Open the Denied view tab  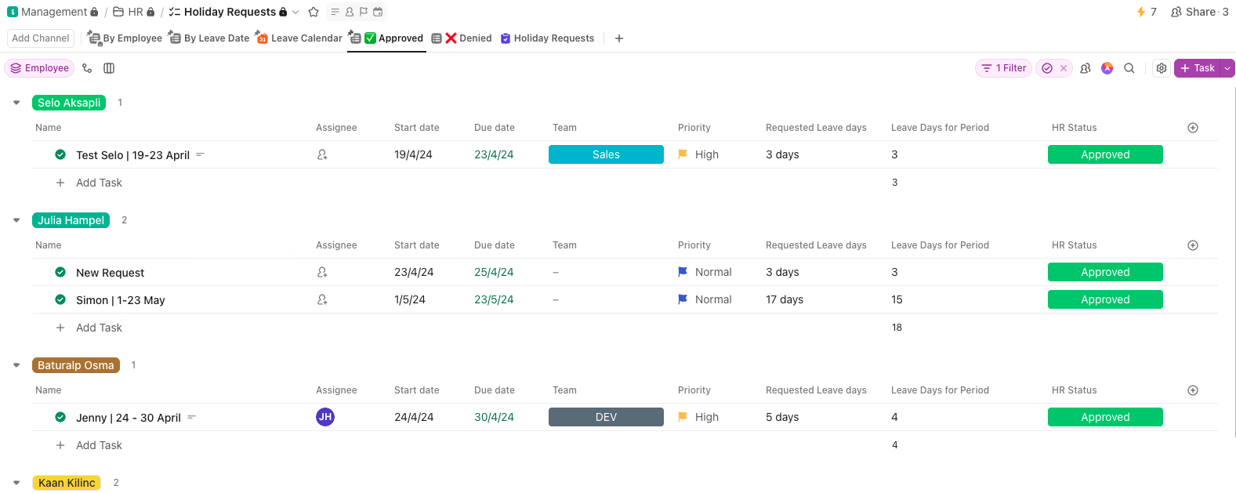(x=469, y=38)
